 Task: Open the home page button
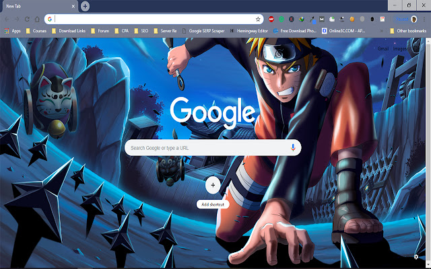point(37,19)
